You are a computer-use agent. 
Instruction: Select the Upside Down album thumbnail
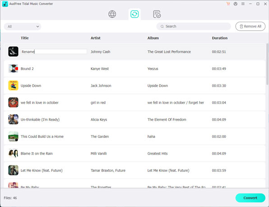point(13,85)
